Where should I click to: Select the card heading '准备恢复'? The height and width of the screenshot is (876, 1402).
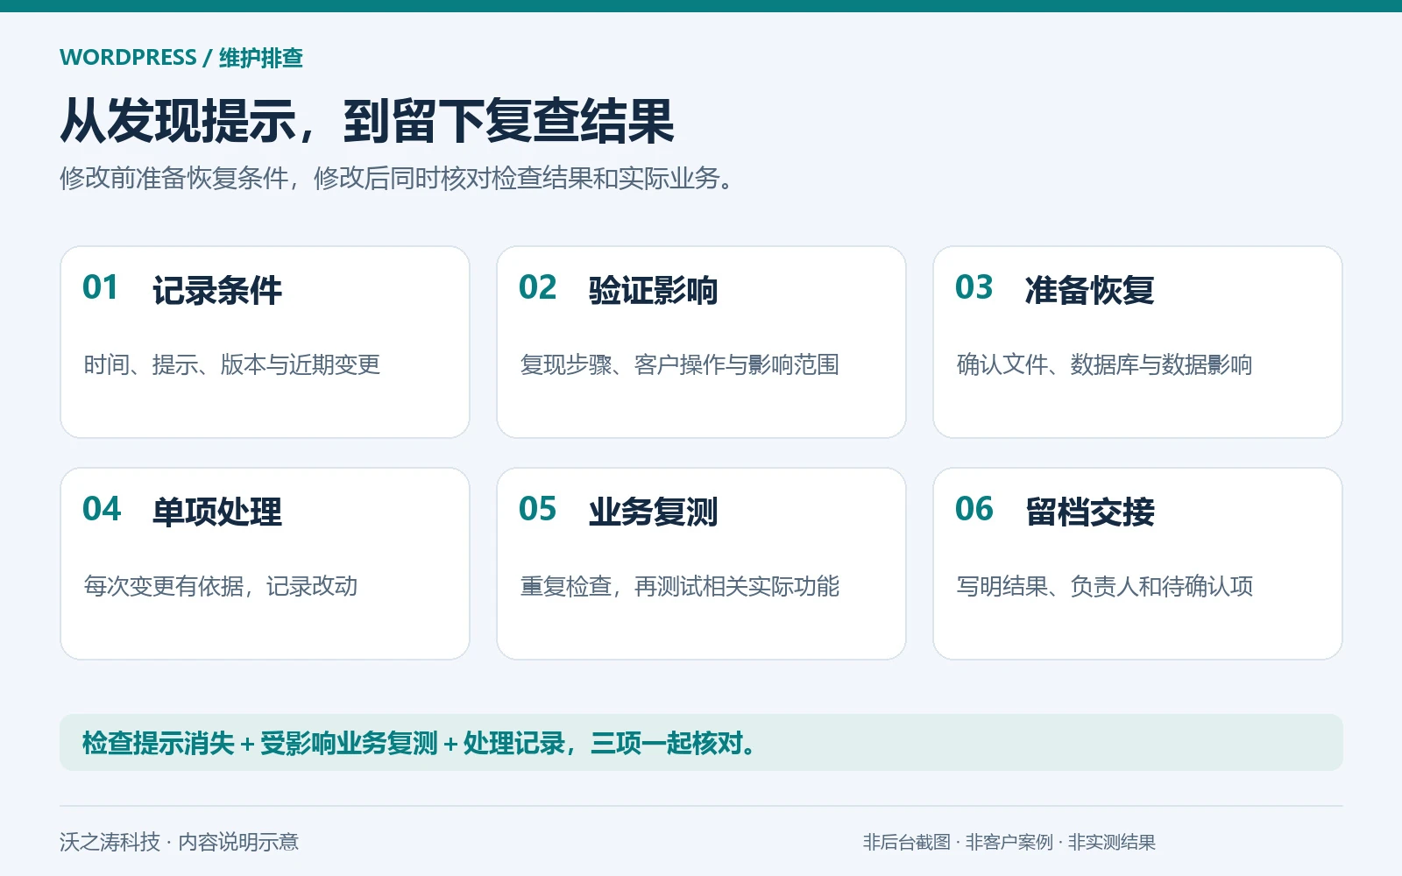(1090, 290)
